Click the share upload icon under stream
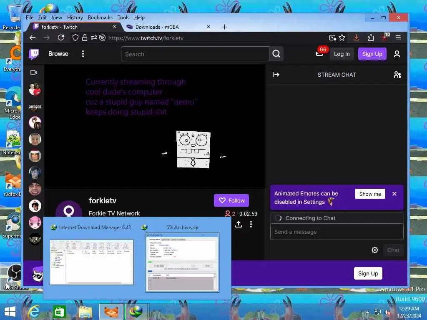 coord(238,224)
